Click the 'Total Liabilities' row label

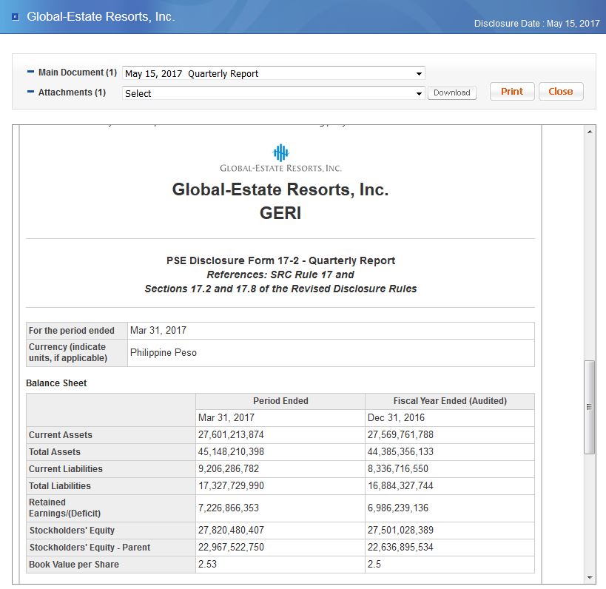pyautogui.click(x=59, y=486)
